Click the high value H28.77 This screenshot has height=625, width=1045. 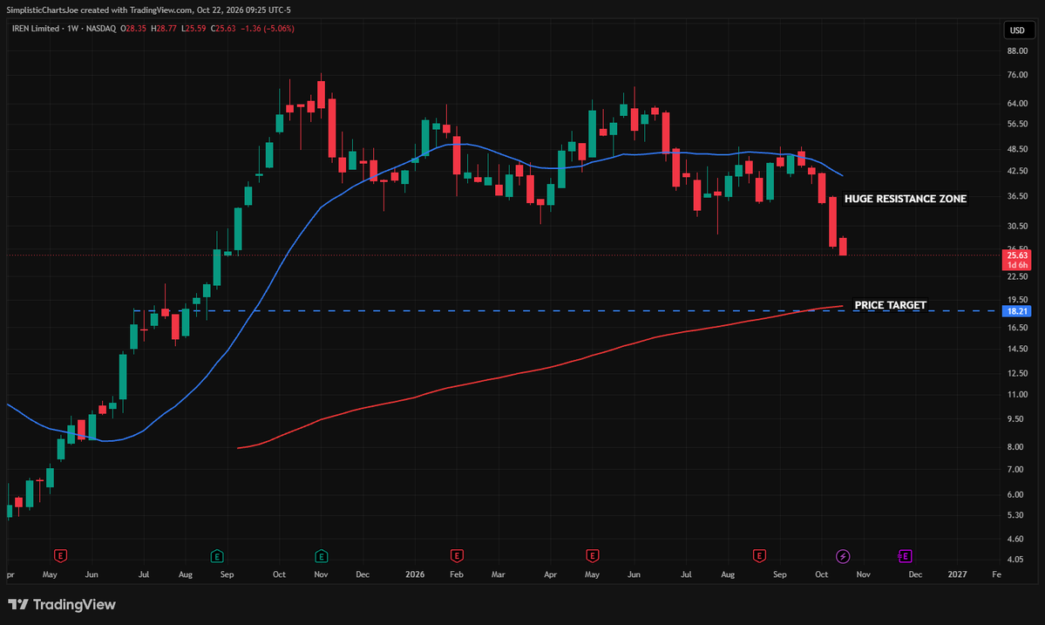point(164,29)
